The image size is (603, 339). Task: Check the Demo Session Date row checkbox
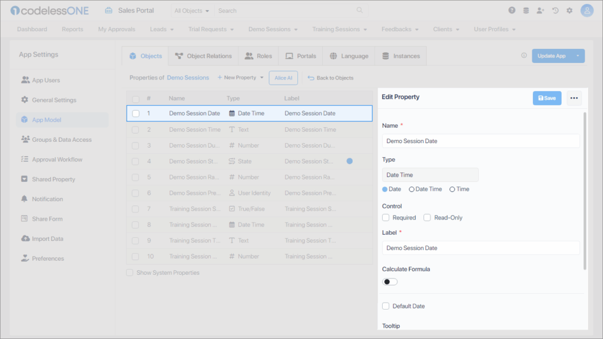pos(136,114)
